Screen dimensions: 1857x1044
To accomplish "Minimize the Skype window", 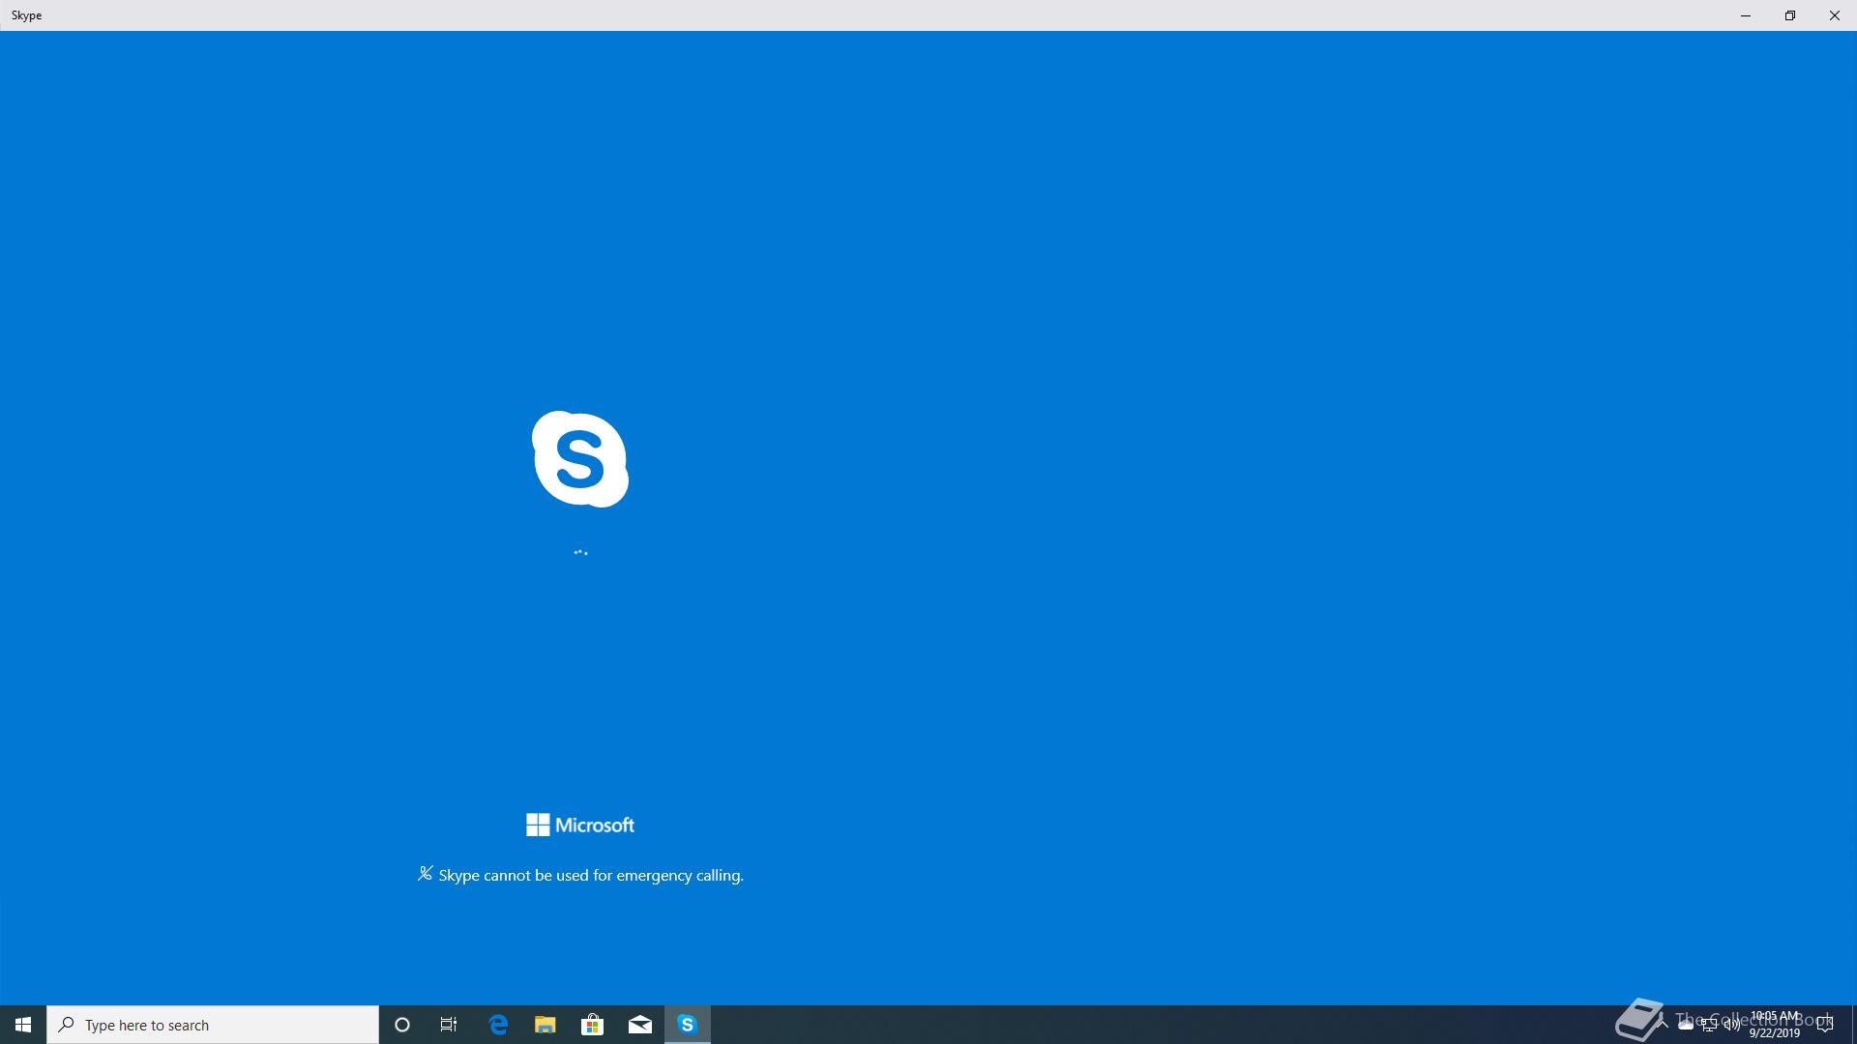I will [1746, 15].
